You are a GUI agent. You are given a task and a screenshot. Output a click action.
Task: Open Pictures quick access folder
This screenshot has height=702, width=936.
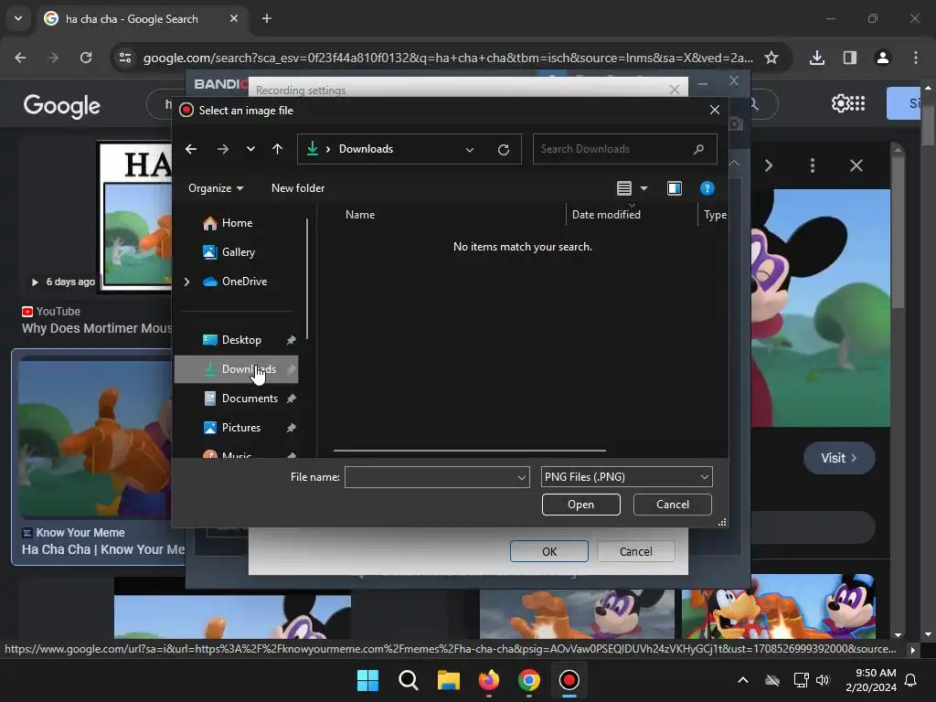tap(241, 428)
